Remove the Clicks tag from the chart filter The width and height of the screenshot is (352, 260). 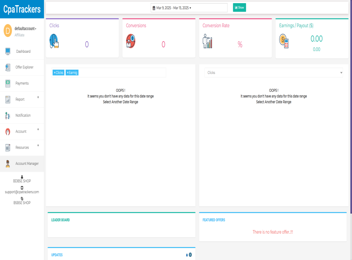54,73
